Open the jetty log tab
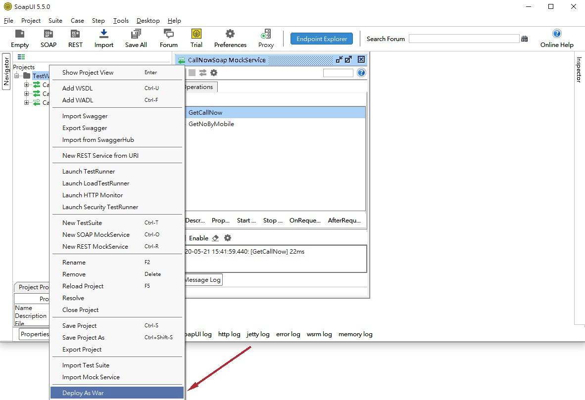This screenshot has width=585, height=400. click(258, 334)
